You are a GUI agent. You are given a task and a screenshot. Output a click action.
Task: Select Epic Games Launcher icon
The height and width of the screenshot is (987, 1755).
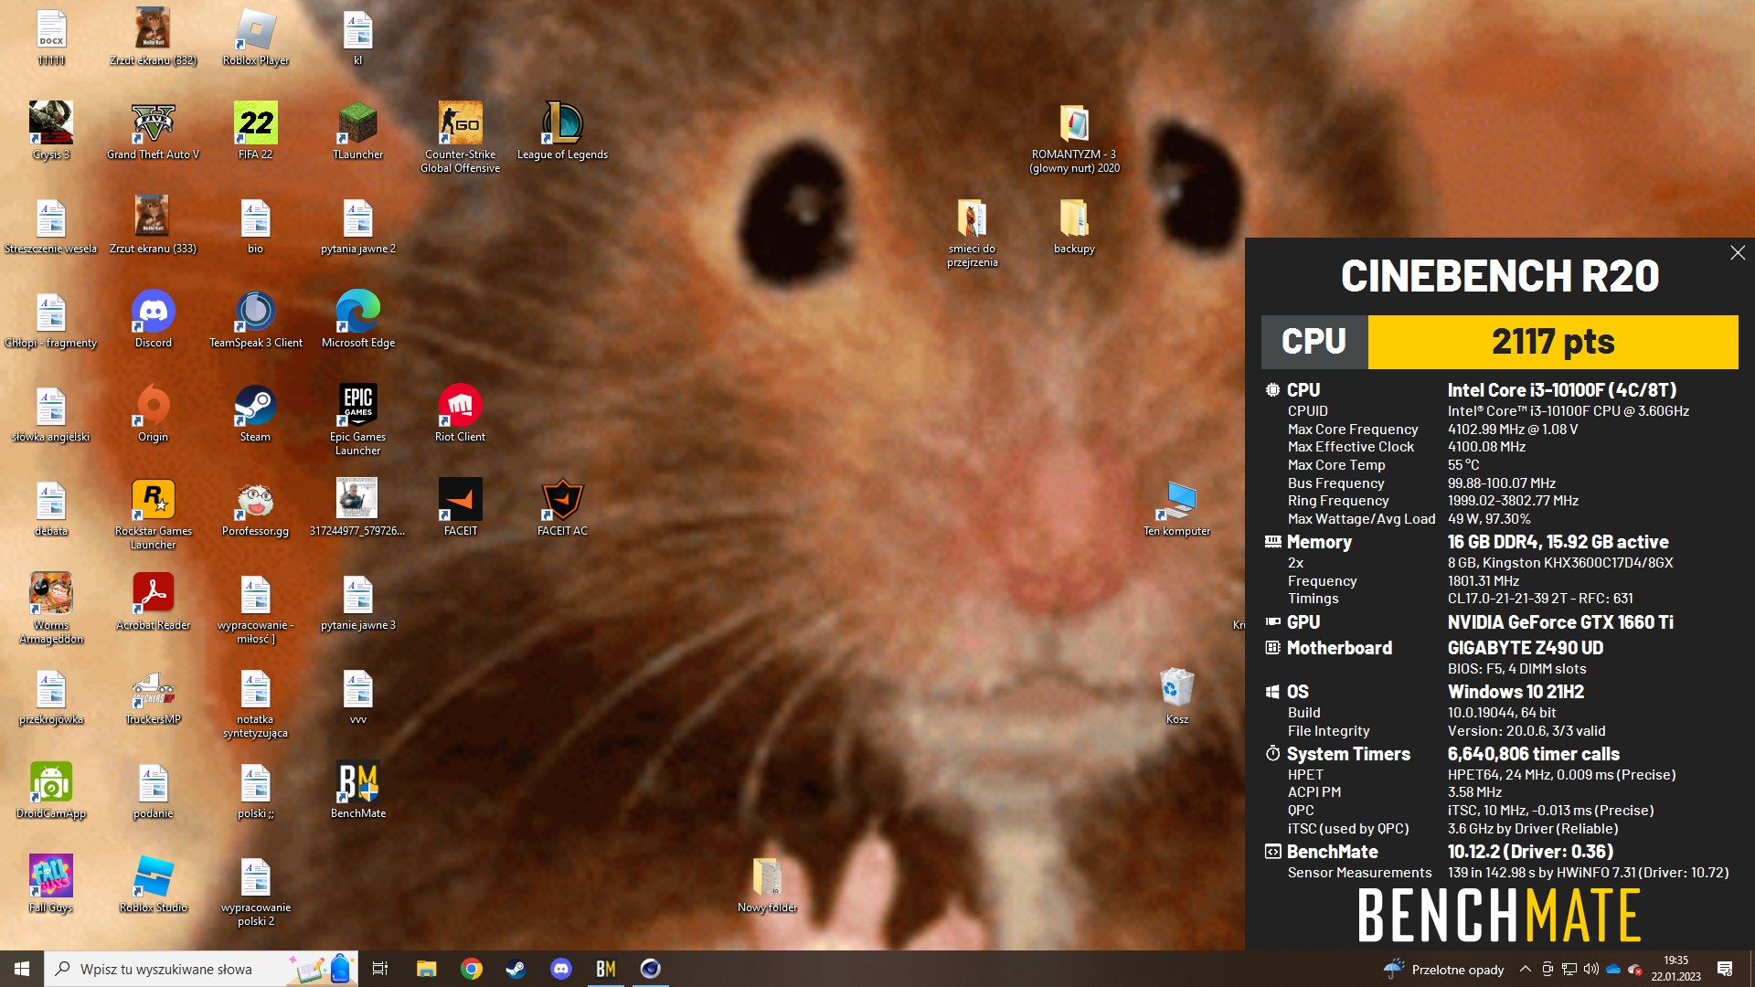357,420
